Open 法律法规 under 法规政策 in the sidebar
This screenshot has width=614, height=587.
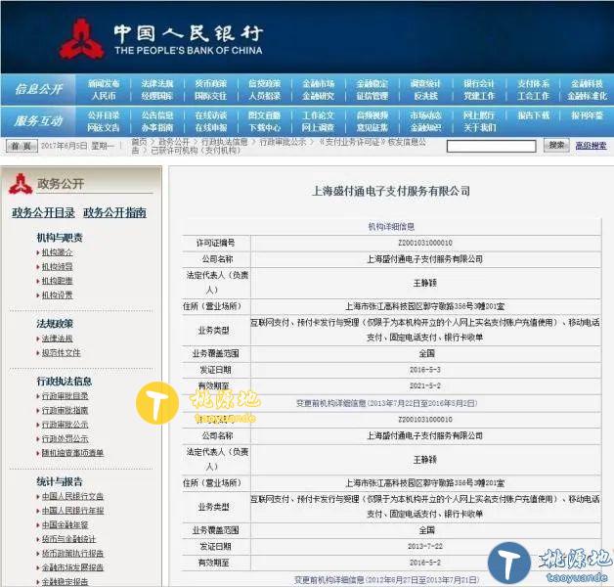(57, 339)
